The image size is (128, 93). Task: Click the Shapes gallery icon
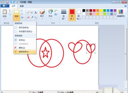[50, 12]
